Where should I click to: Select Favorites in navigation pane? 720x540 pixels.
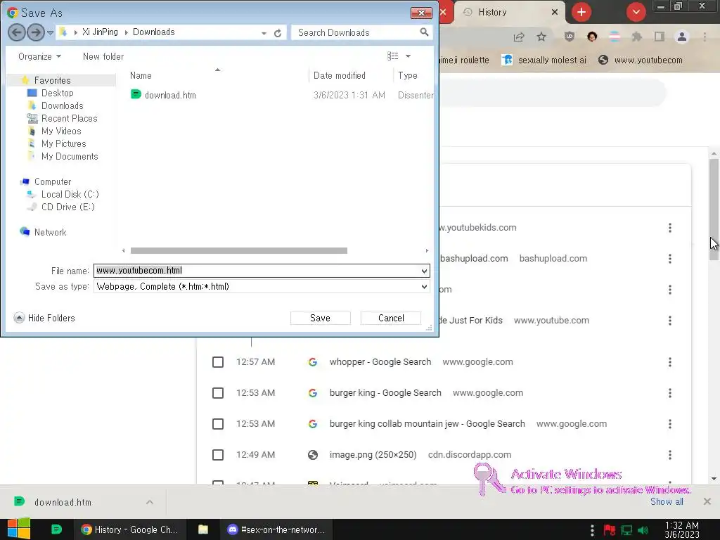coord(52,80)
